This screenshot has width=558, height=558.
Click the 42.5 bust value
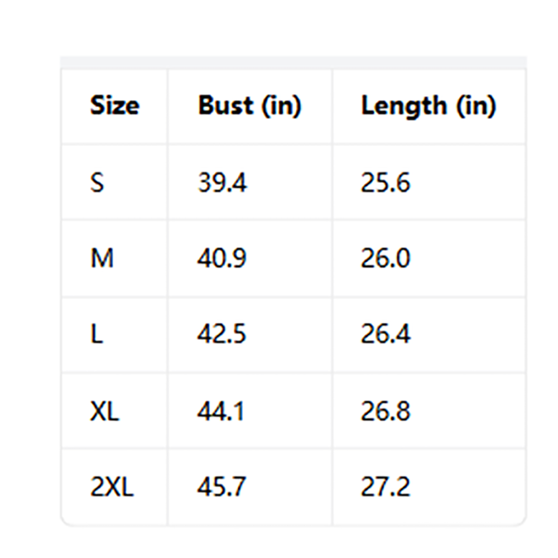point(222,334)
